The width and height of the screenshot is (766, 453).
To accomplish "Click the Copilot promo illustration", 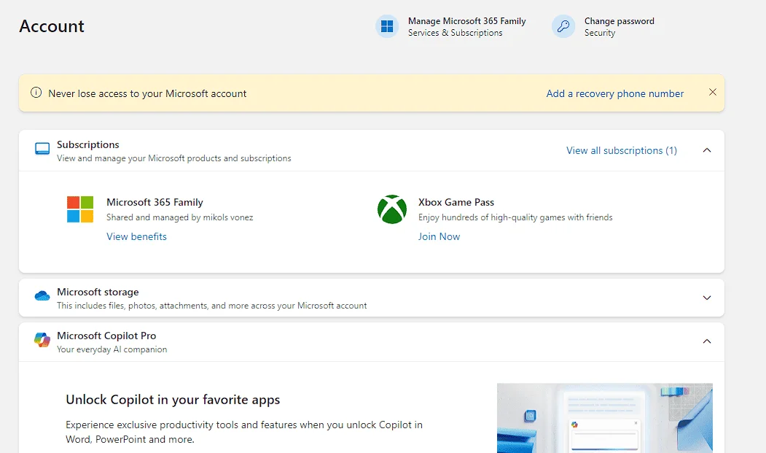I will [605, 418].
